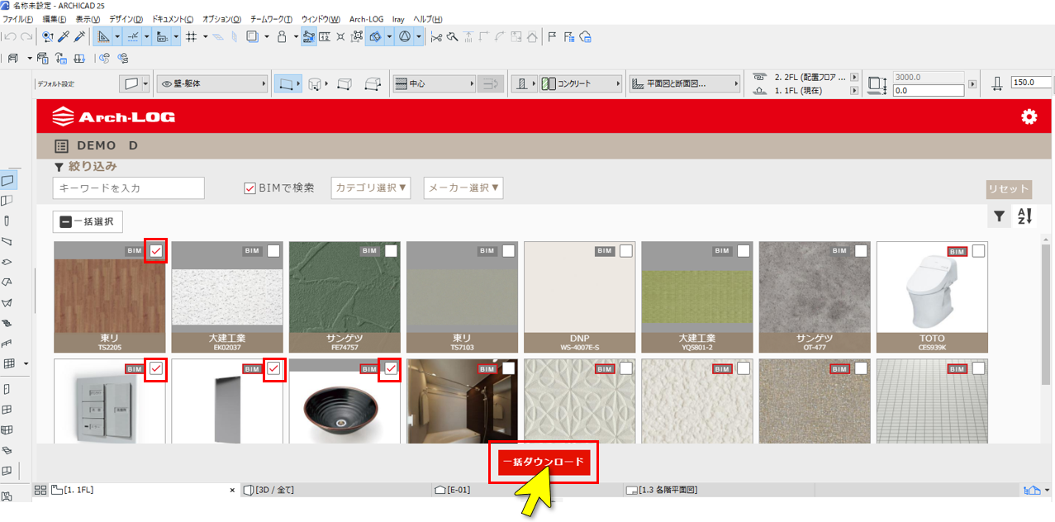Check the サンゲツ FE74757 green wallpaper checkbox
The width and height of the screenshot is (1055, 522).
391,251
